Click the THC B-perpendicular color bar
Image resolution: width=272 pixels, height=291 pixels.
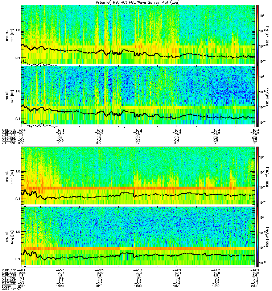(257, 177)
